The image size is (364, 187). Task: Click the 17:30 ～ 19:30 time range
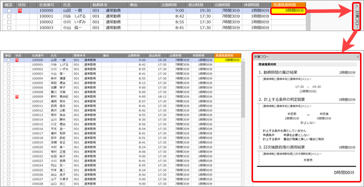tap(308, 87)
